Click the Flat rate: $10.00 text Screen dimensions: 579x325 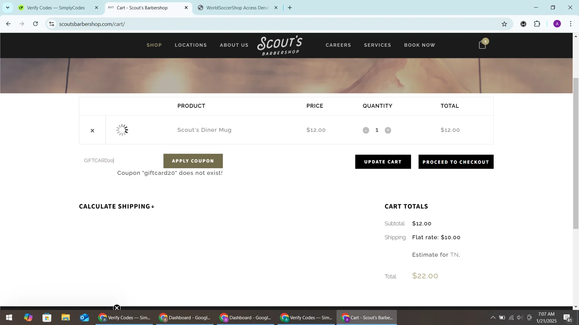pyautogui.click(x=436, y=237)
